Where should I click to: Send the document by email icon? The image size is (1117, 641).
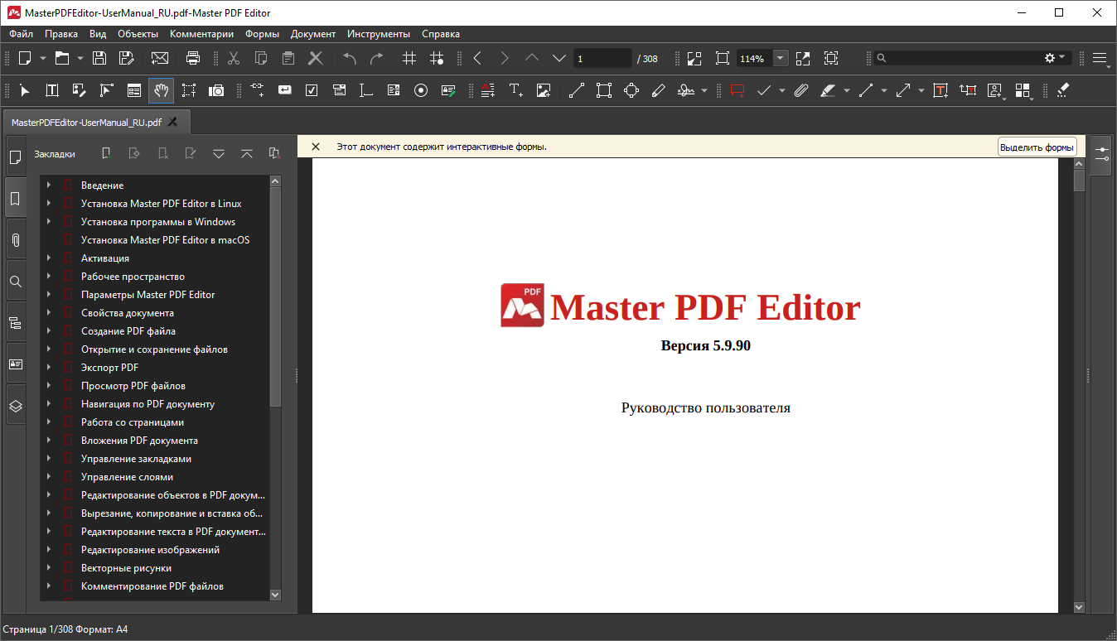pos(160,58)
